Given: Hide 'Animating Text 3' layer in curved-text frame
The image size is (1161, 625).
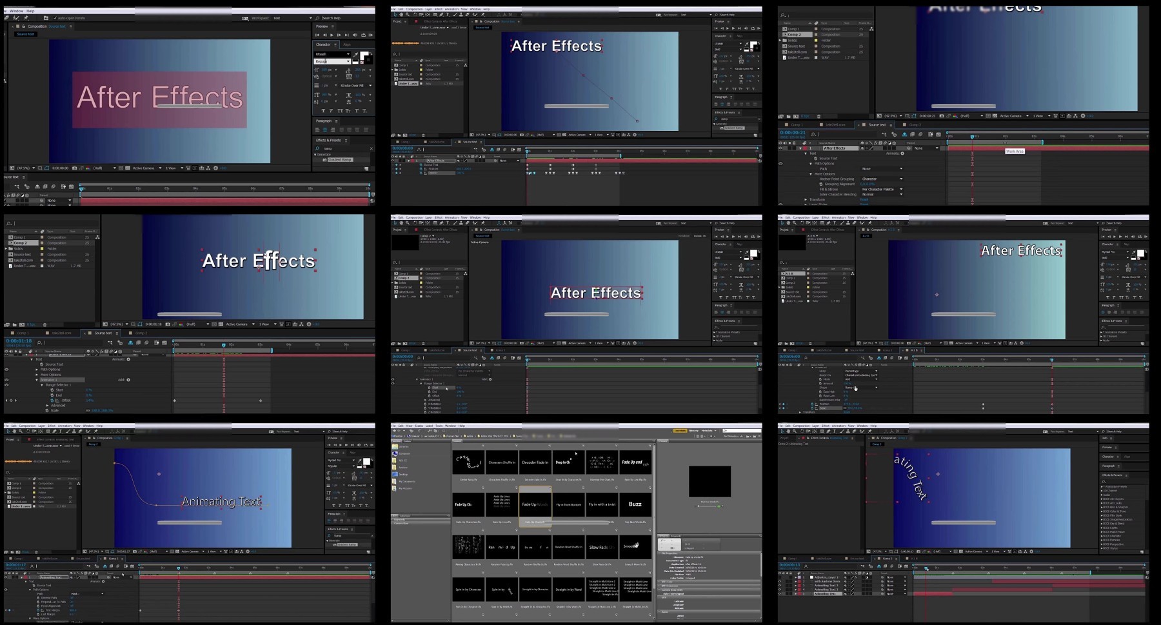Looking at the screenshot, I should click(x=780, y=586).
